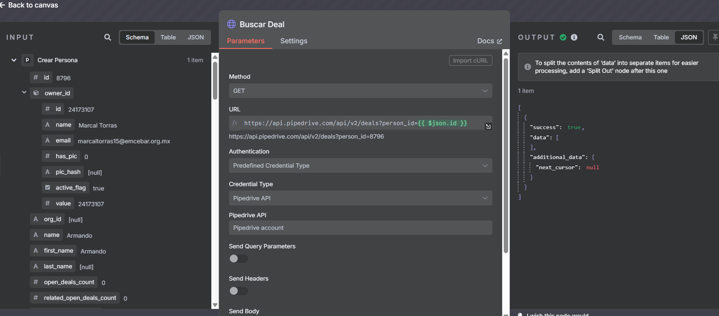The height and width of the screenshot is (316, 719).
Task: Open search in the INPUT panel
Action: click(x=107, y=37)
